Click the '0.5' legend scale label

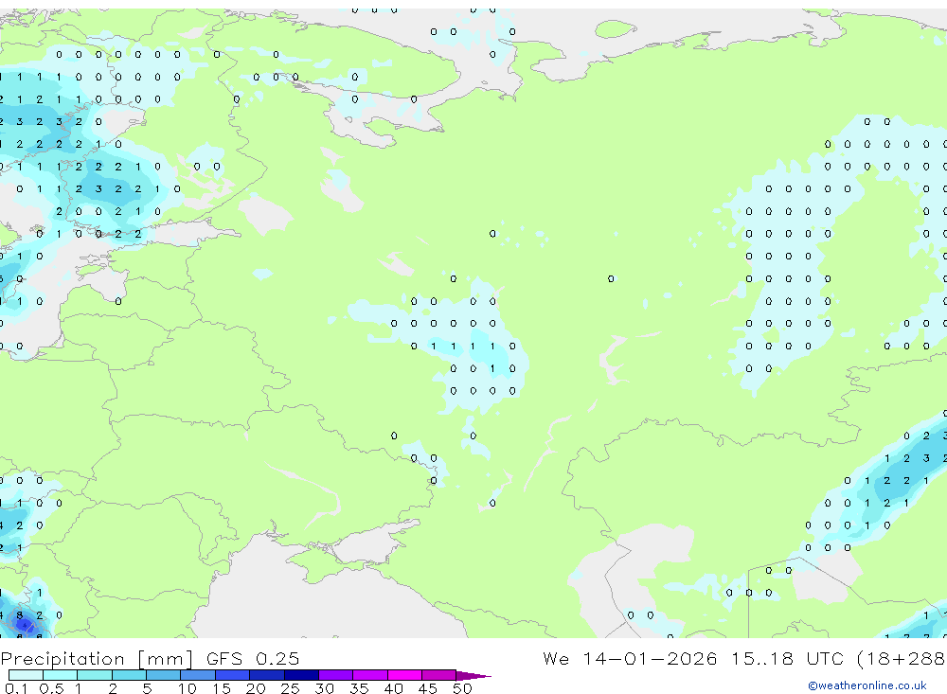[51, 688]
